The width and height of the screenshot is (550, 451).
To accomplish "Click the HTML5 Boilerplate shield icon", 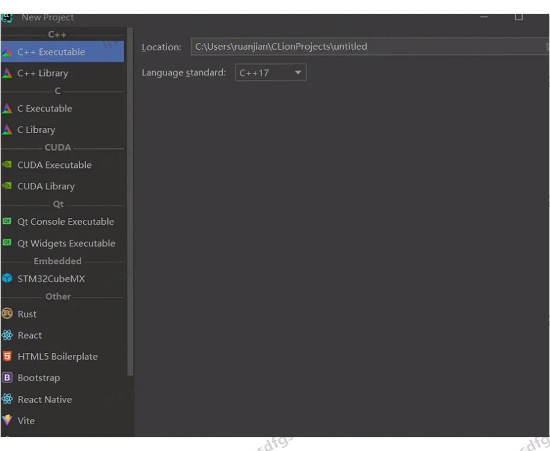I will [7, 356].
